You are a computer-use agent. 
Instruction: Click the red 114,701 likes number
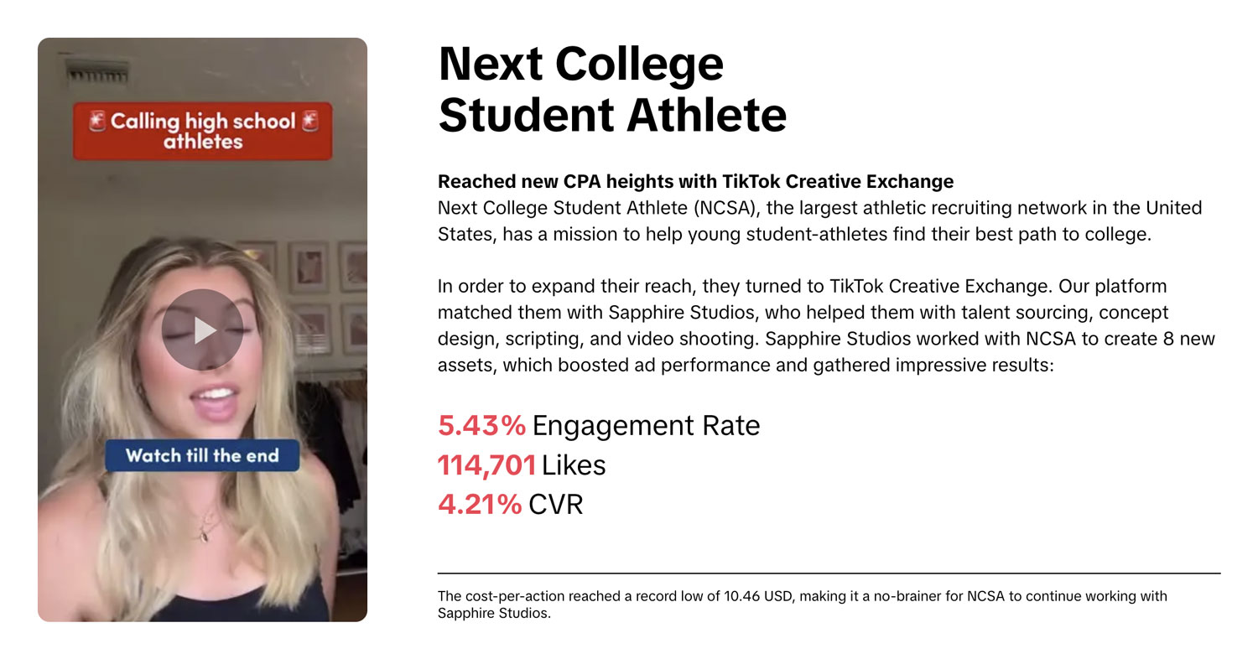pyautogui.click(x=486, y=465)
